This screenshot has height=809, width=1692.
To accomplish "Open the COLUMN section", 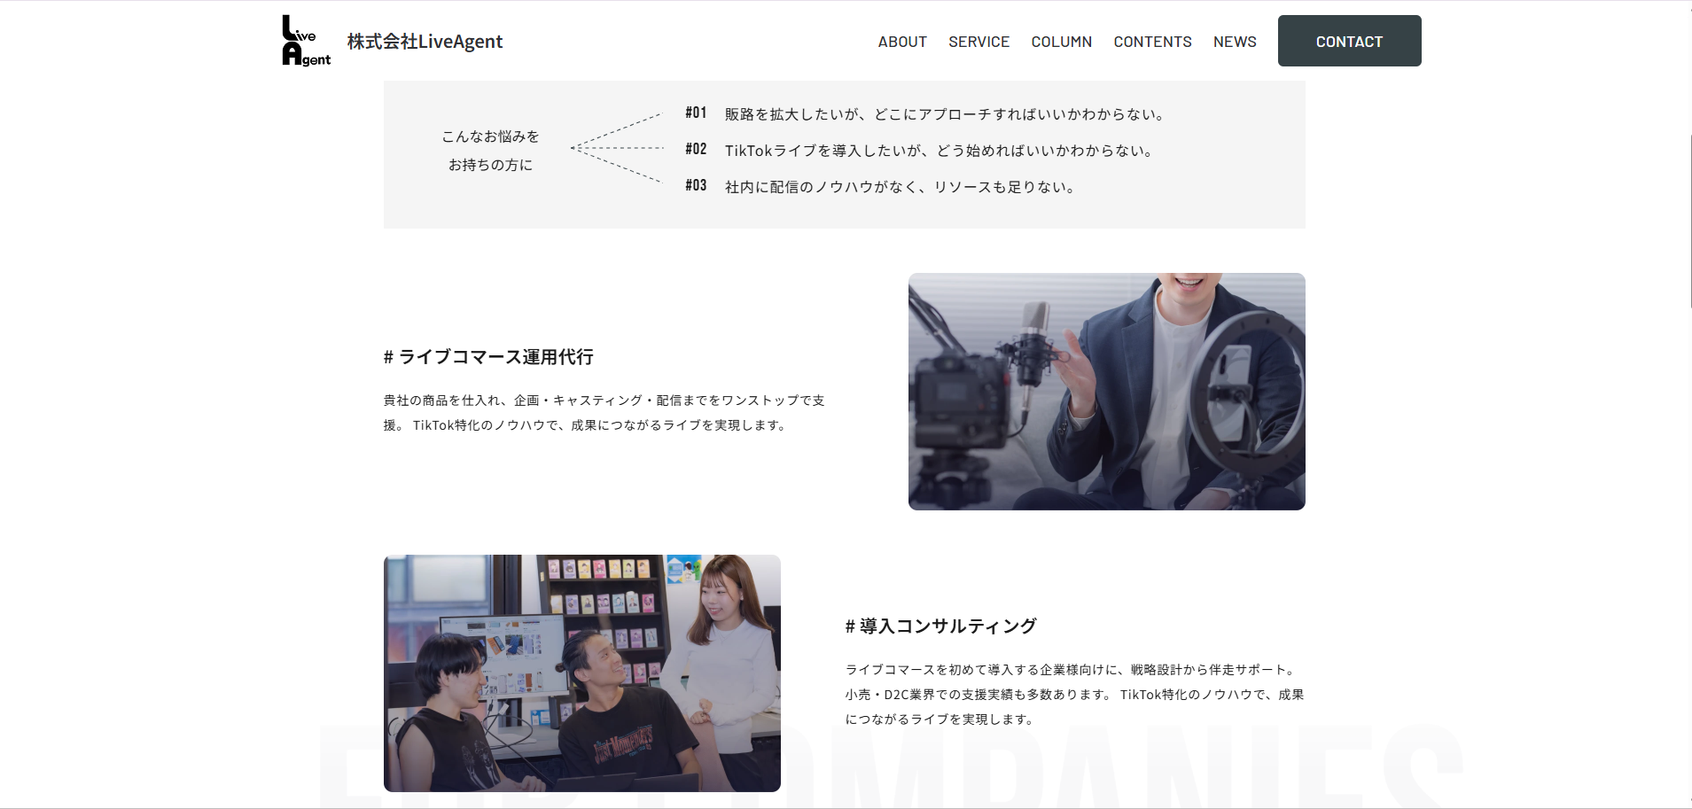I will point(1061,41).
